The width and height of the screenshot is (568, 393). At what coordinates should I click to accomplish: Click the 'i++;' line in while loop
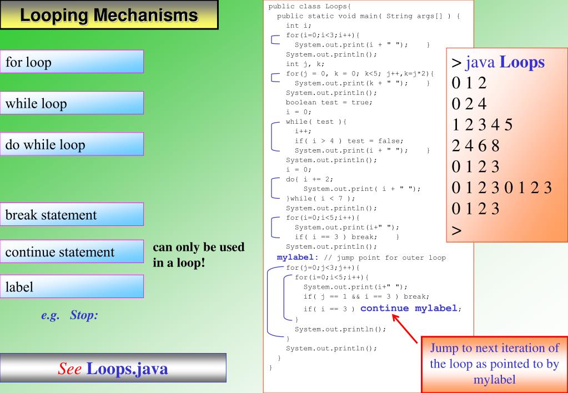[303, 131]
